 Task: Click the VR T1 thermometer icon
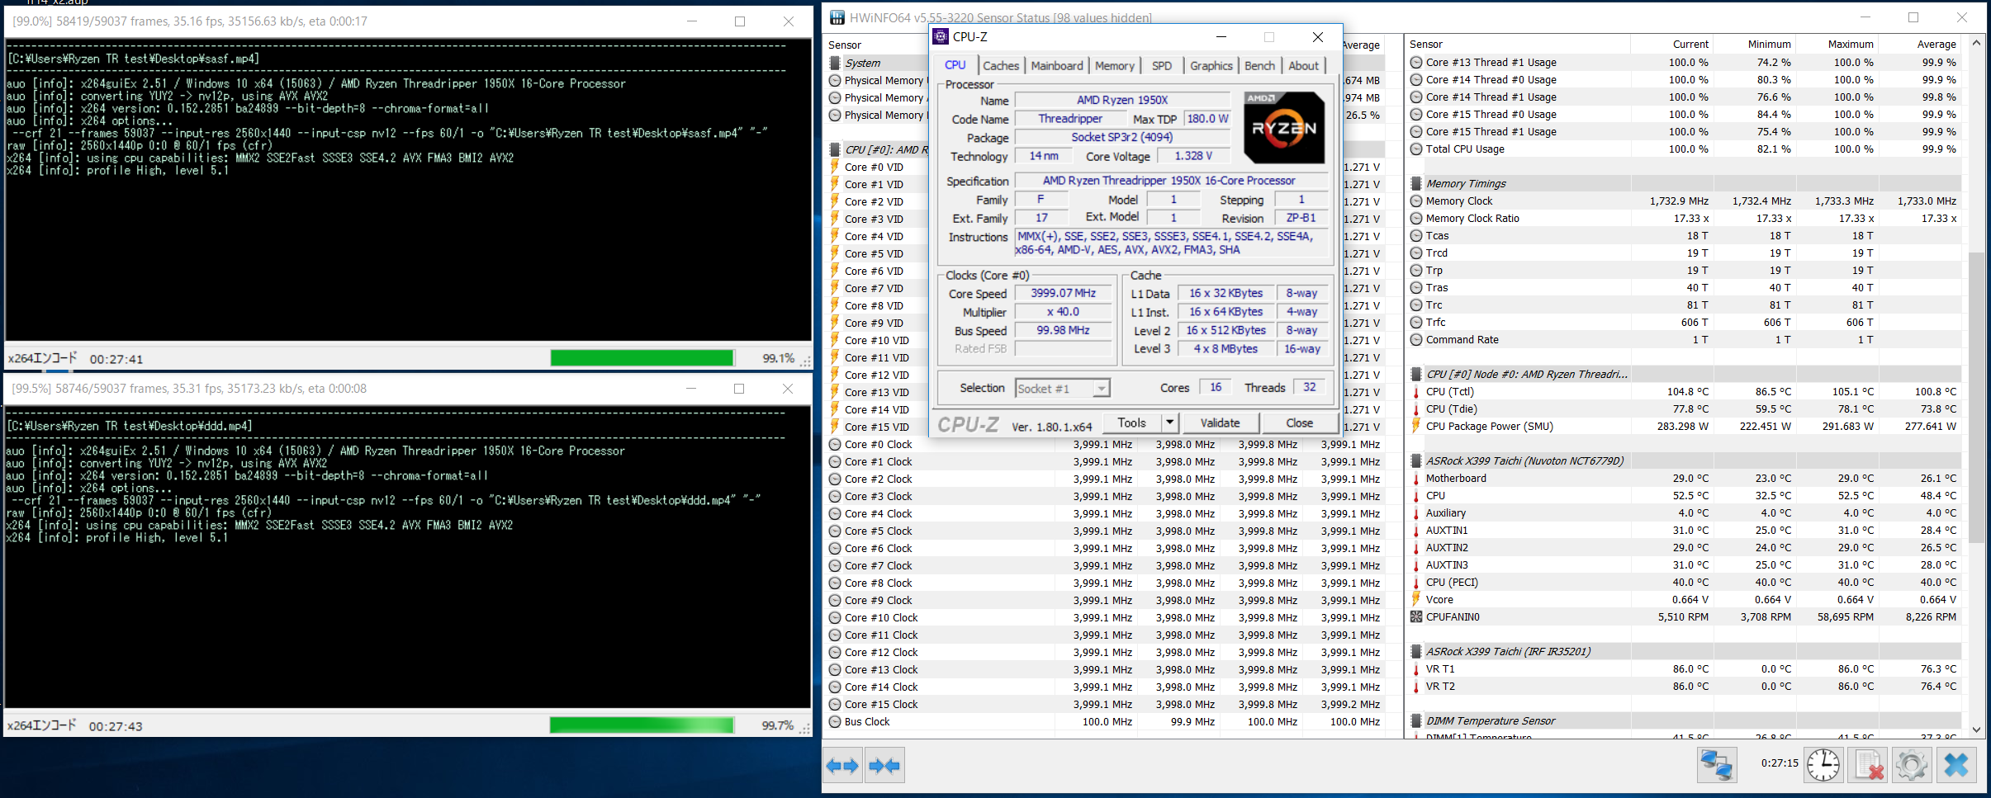[1415, 669]
